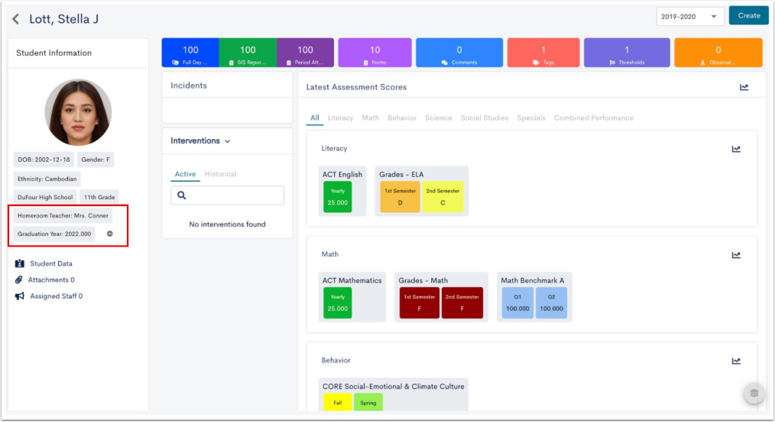The image size is (775, 422).
Task: Click the Grades - ELA 1st Semester D tile
Action: (400, 197)
